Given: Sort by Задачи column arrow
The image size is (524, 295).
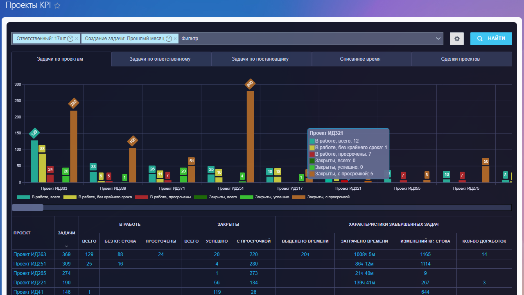Looking at the screenshot, I should (x=66, y=246).
